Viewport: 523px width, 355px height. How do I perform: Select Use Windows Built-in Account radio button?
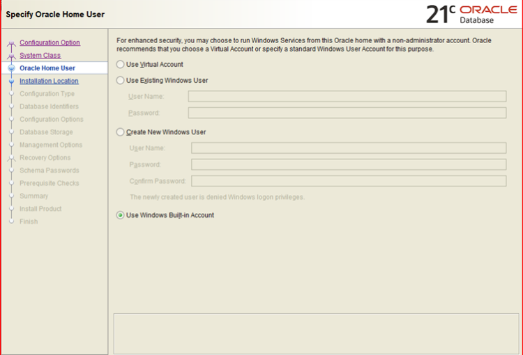(121, 216)
